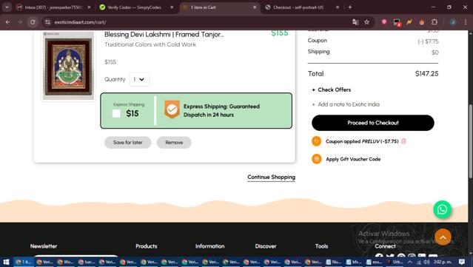Image resolution: width=473 pixels, height=267 pixels.
Task: Show hidden system tray icons
Action: [409, 262]
